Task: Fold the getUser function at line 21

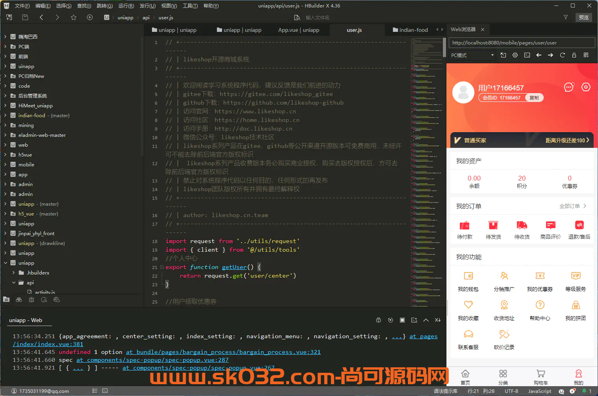Action: [x=161, y=267]
